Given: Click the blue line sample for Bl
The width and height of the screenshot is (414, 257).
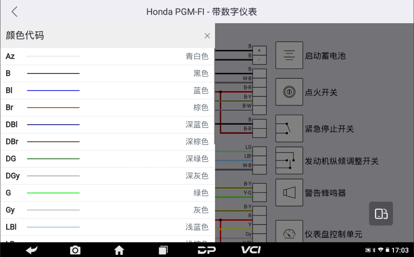Looking at the screenshot, I should click(x=53, y=91).
